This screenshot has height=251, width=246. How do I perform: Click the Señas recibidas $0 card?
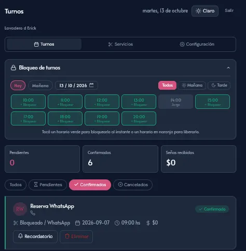pos(198,159)
